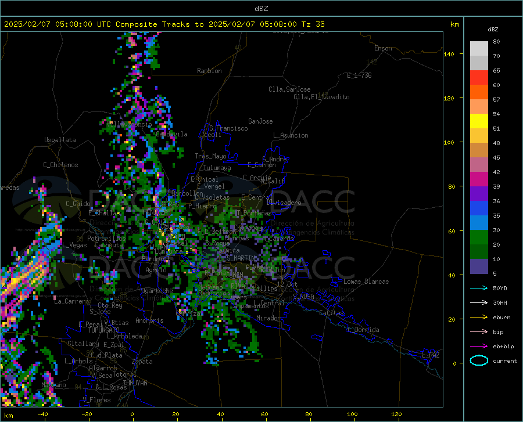Click the 'S_Francisco' map label
523x422 pixels.
tap(228, 128)
